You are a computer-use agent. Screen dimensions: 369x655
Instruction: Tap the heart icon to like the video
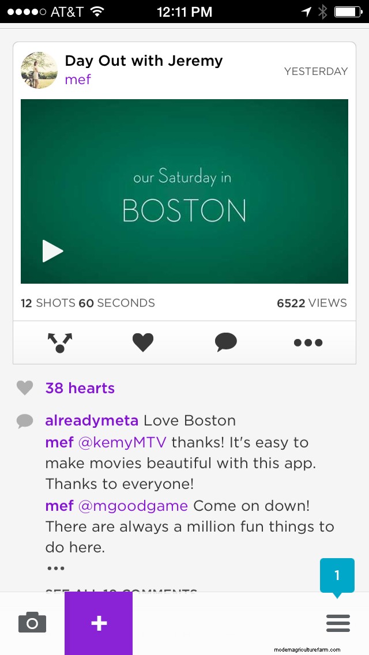coord(143,342)
